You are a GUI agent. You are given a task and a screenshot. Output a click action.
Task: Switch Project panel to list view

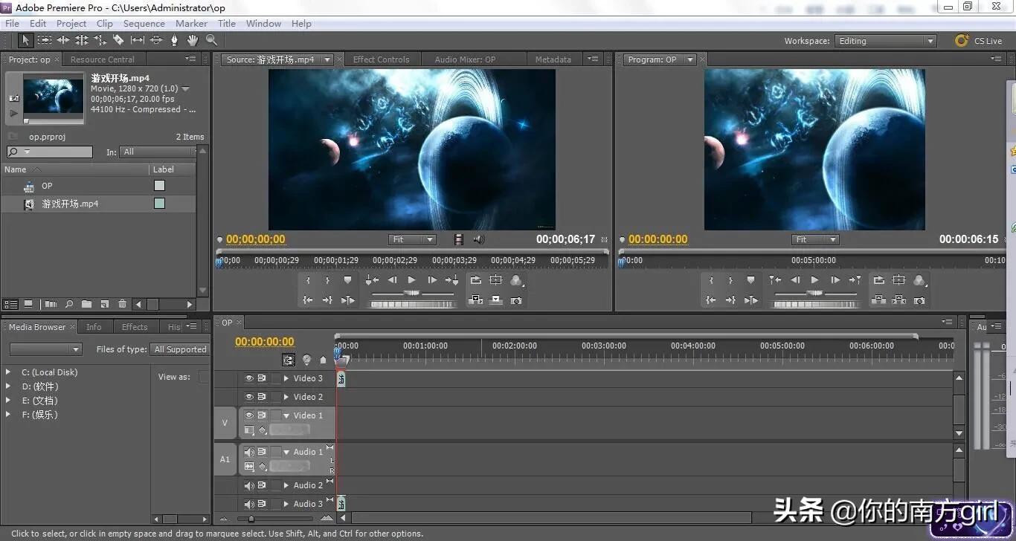pyautogui.click(x=10, y=304)
